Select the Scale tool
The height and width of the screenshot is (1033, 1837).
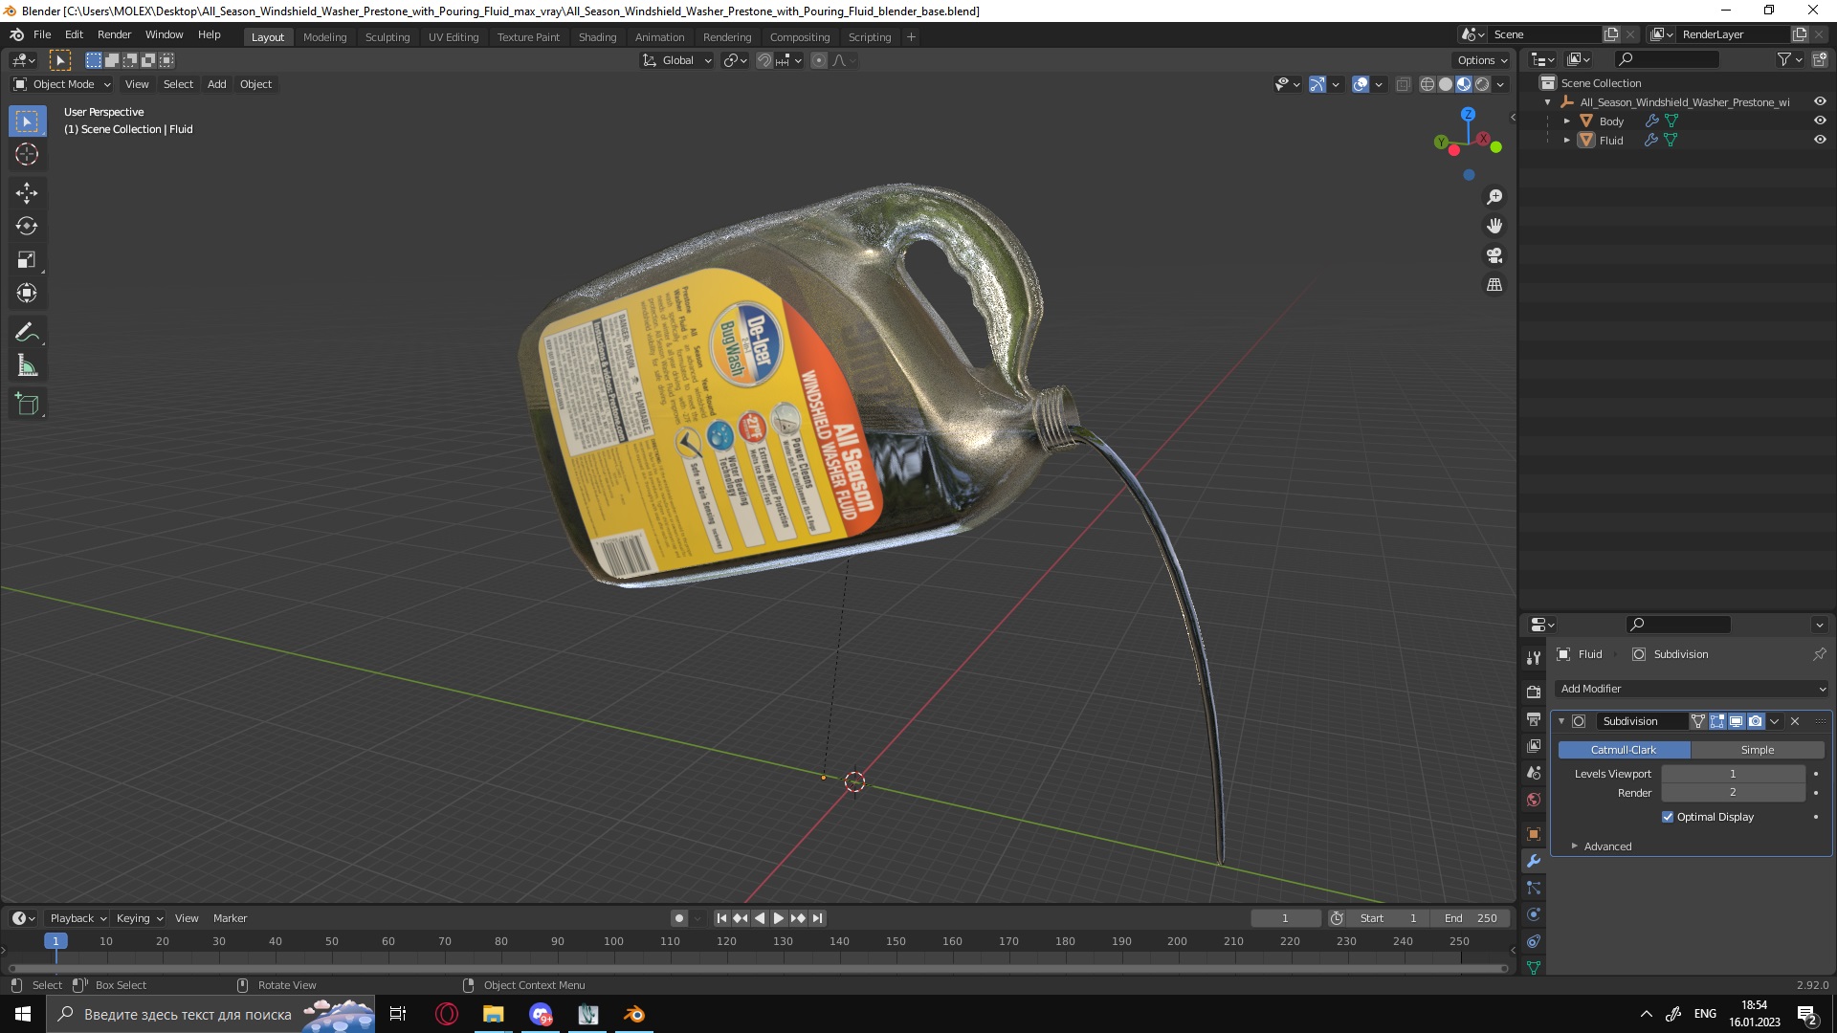pos(27,260)
